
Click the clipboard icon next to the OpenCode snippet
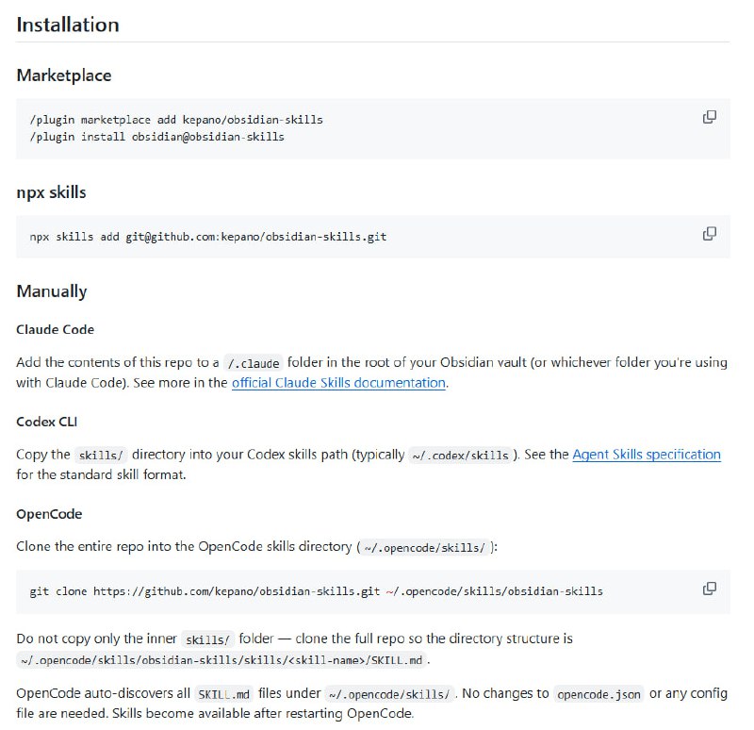[x=709, y=587]
